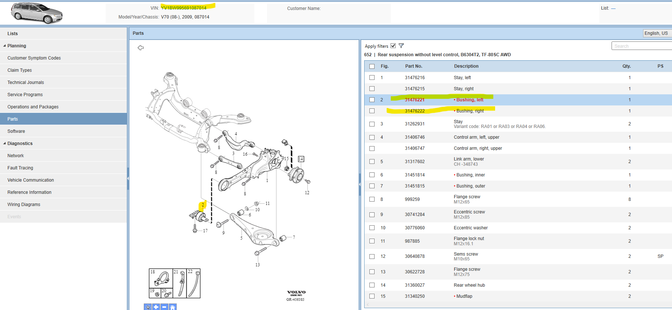The width and height of the screenshot is (672, 310).
Task: Select Flange screw 999259 row
Action: 518,199
